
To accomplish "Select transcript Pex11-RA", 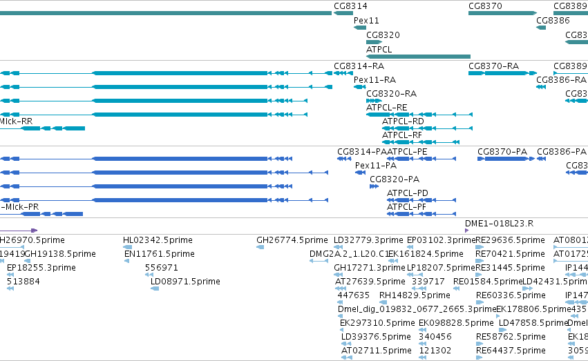I will 374,80.
